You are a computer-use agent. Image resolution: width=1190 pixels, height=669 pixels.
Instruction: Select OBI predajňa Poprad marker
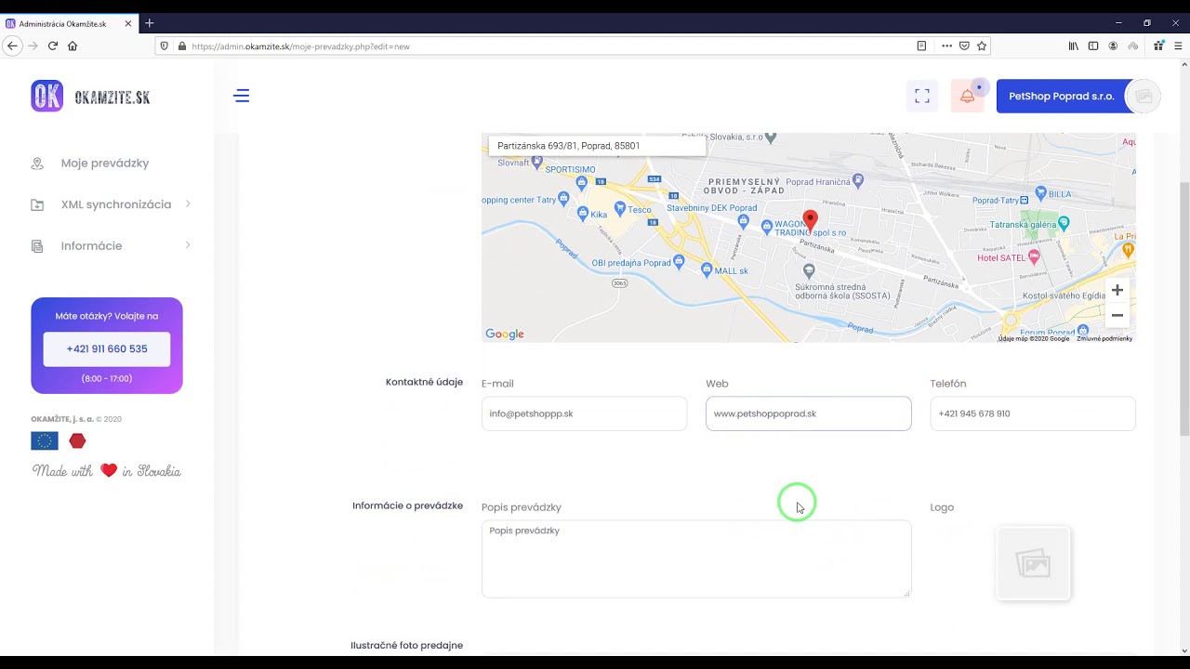679,263
